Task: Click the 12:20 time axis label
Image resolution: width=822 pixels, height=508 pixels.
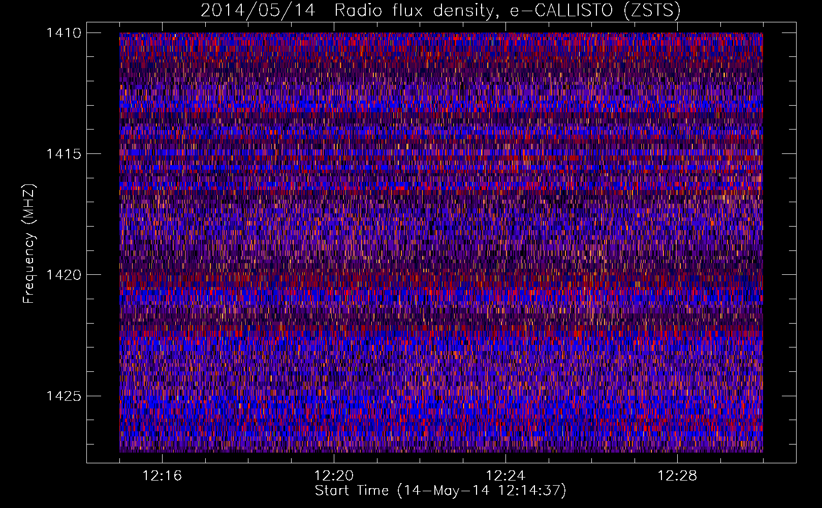Action: tap(334, 476)
